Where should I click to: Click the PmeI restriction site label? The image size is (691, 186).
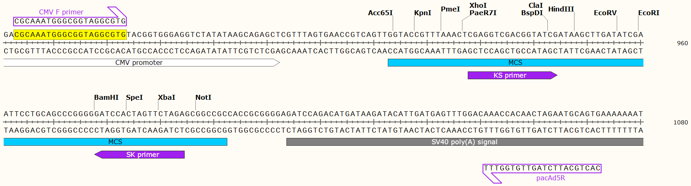451,9
